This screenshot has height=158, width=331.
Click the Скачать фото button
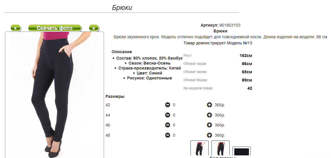click(54, 28)
